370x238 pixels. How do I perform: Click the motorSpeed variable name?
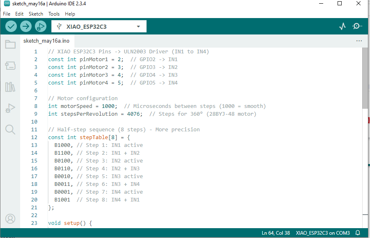point(76,106)
